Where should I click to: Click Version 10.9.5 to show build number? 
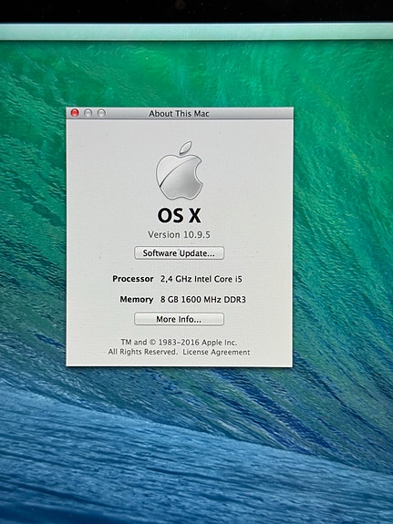[x=179, y=234]
